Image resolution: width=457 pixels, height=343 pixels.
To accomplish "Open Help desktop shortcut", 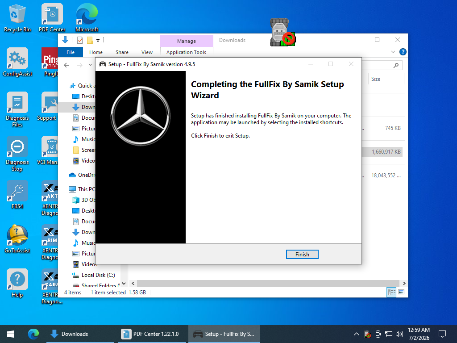I will (17, 284).
